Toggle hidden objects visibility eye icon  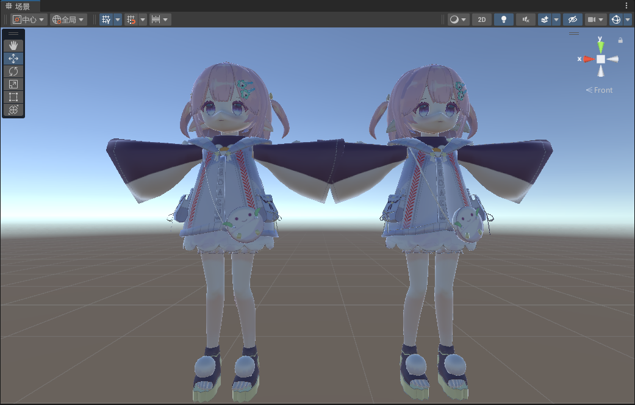[x=572, y=20]
